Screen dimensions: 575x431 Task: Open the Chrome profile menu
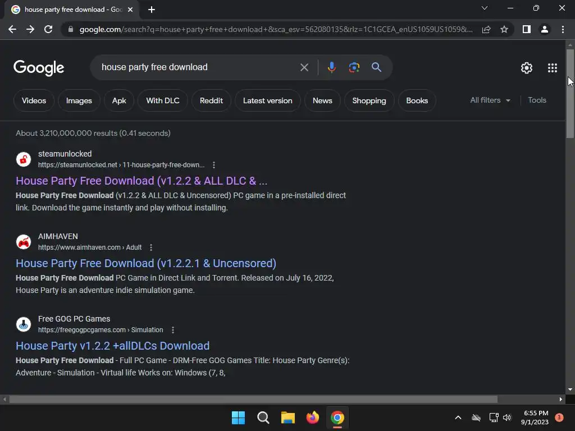545,29
